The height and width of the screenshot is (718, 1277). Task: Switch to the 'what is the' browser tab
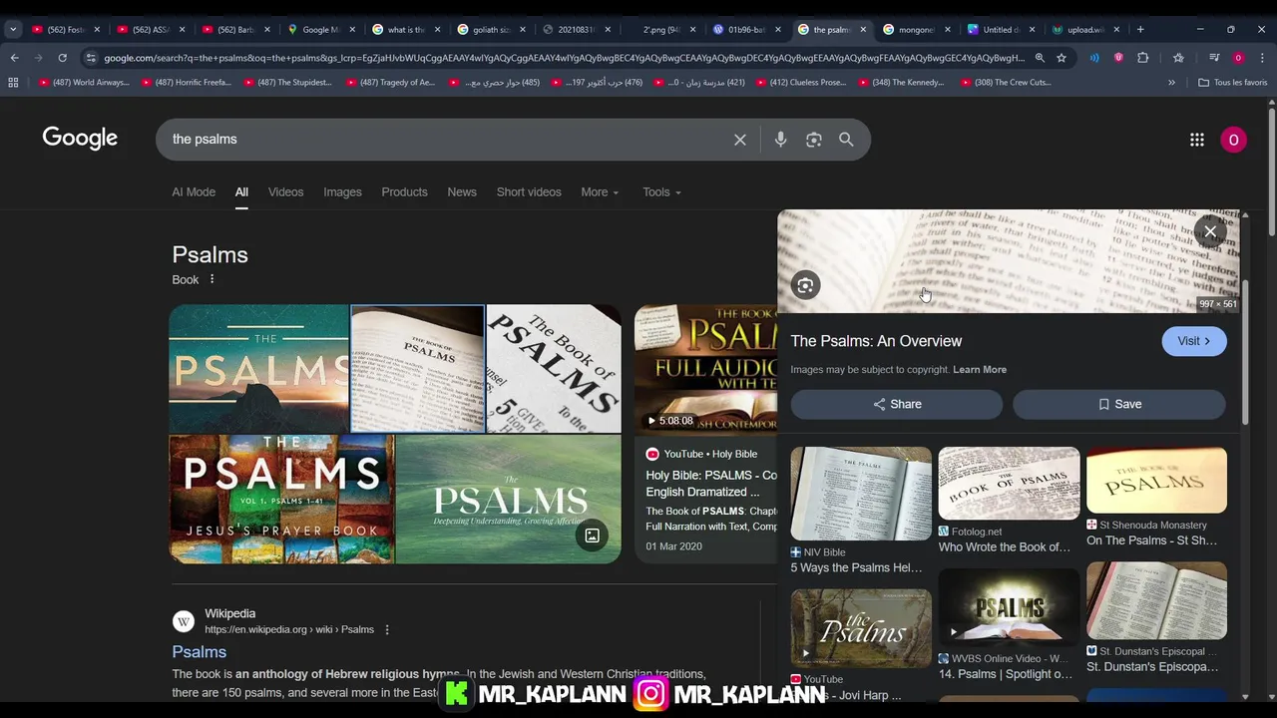(404, 29)
